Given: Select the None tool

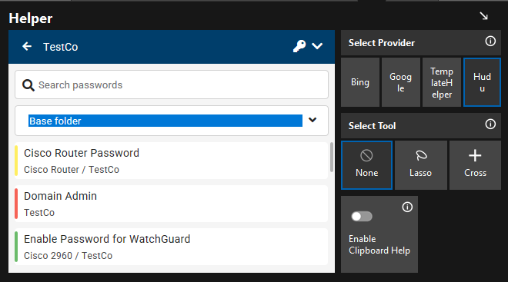Looking at the screenshot, I should [366, 165].
